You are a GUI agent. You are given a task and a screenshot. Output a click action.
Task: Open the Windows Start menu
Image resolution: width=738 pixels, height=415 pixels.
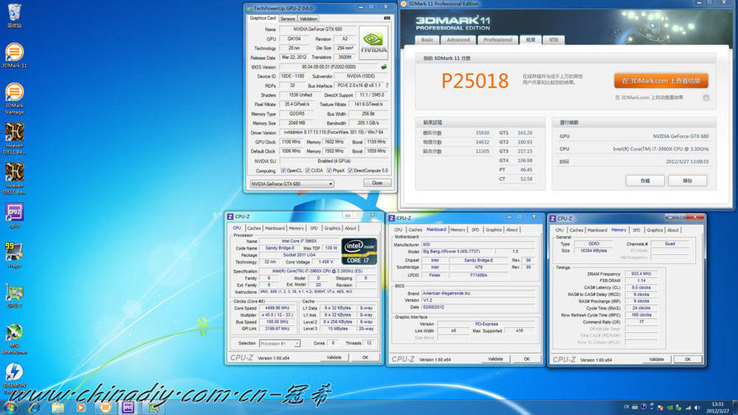10,408
